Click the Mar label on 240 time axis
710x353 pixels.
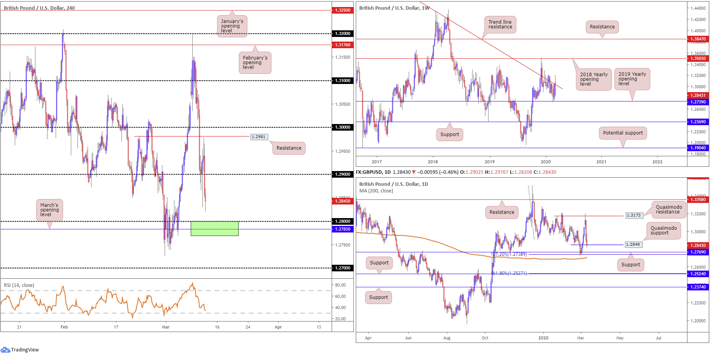tap(166, 327)
